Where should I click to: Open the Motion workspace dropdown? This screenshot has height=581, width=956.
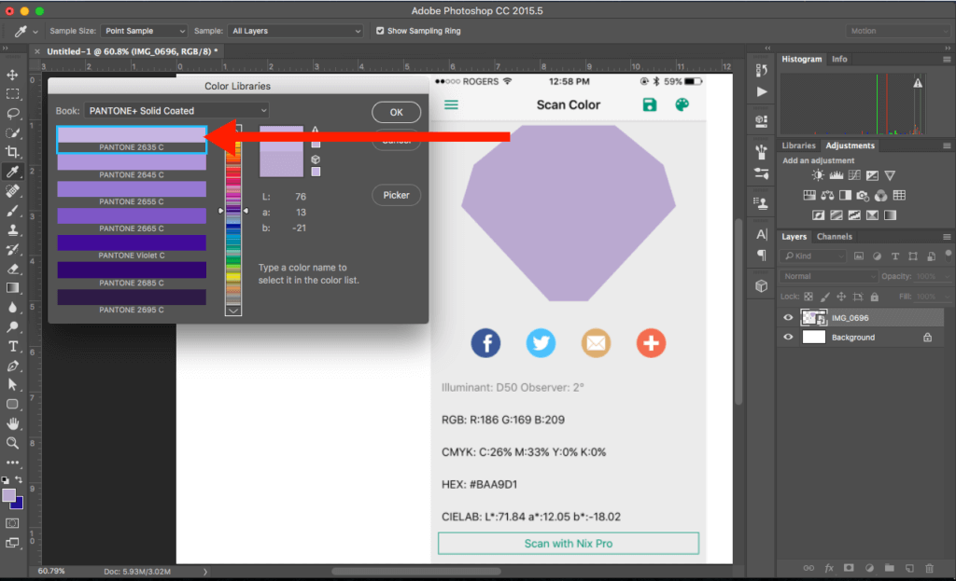coord(897,31)
